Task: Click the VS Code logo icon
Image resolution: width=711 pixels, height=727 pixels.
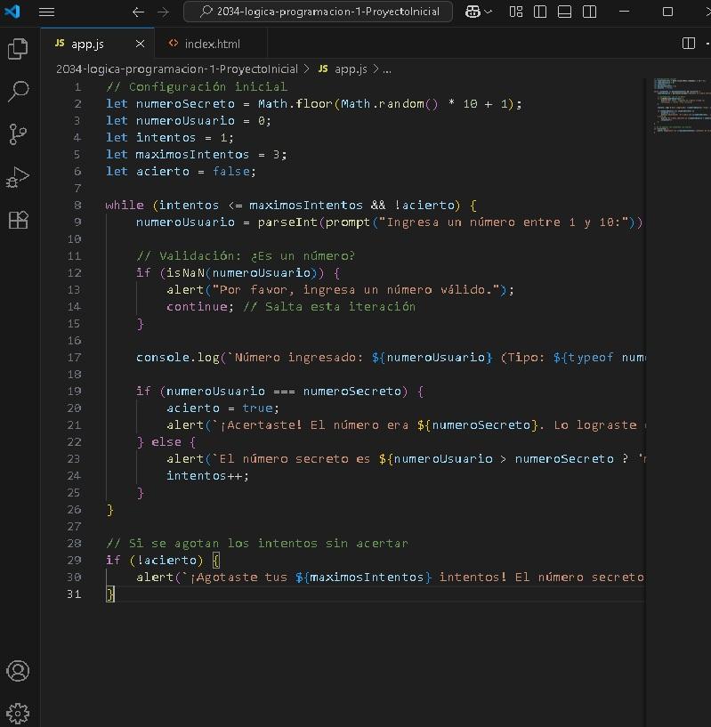Action: coord(12,12)
